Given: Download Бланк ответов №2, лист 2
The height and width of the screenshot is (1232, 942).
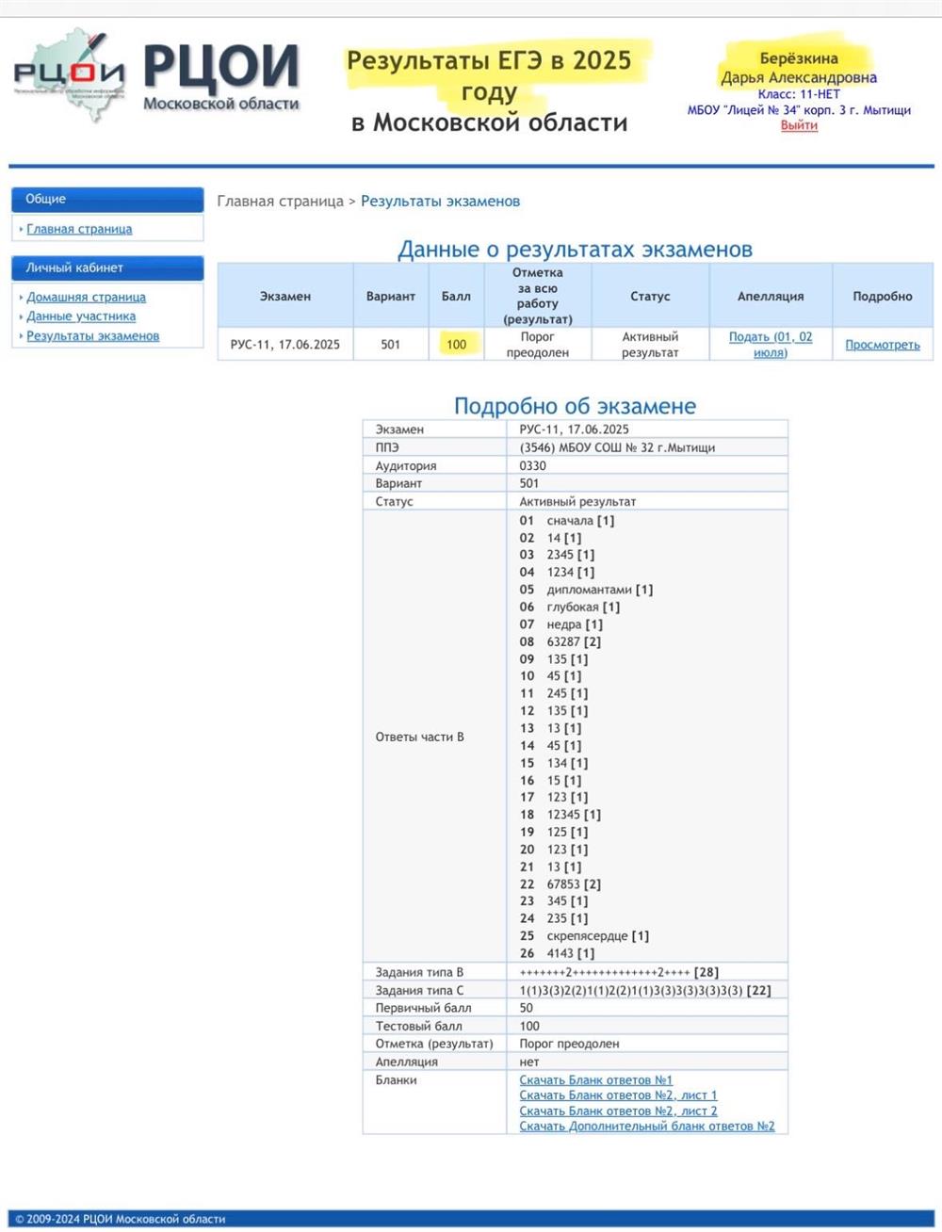Looking at the screenshot, I should [618, 1110].
